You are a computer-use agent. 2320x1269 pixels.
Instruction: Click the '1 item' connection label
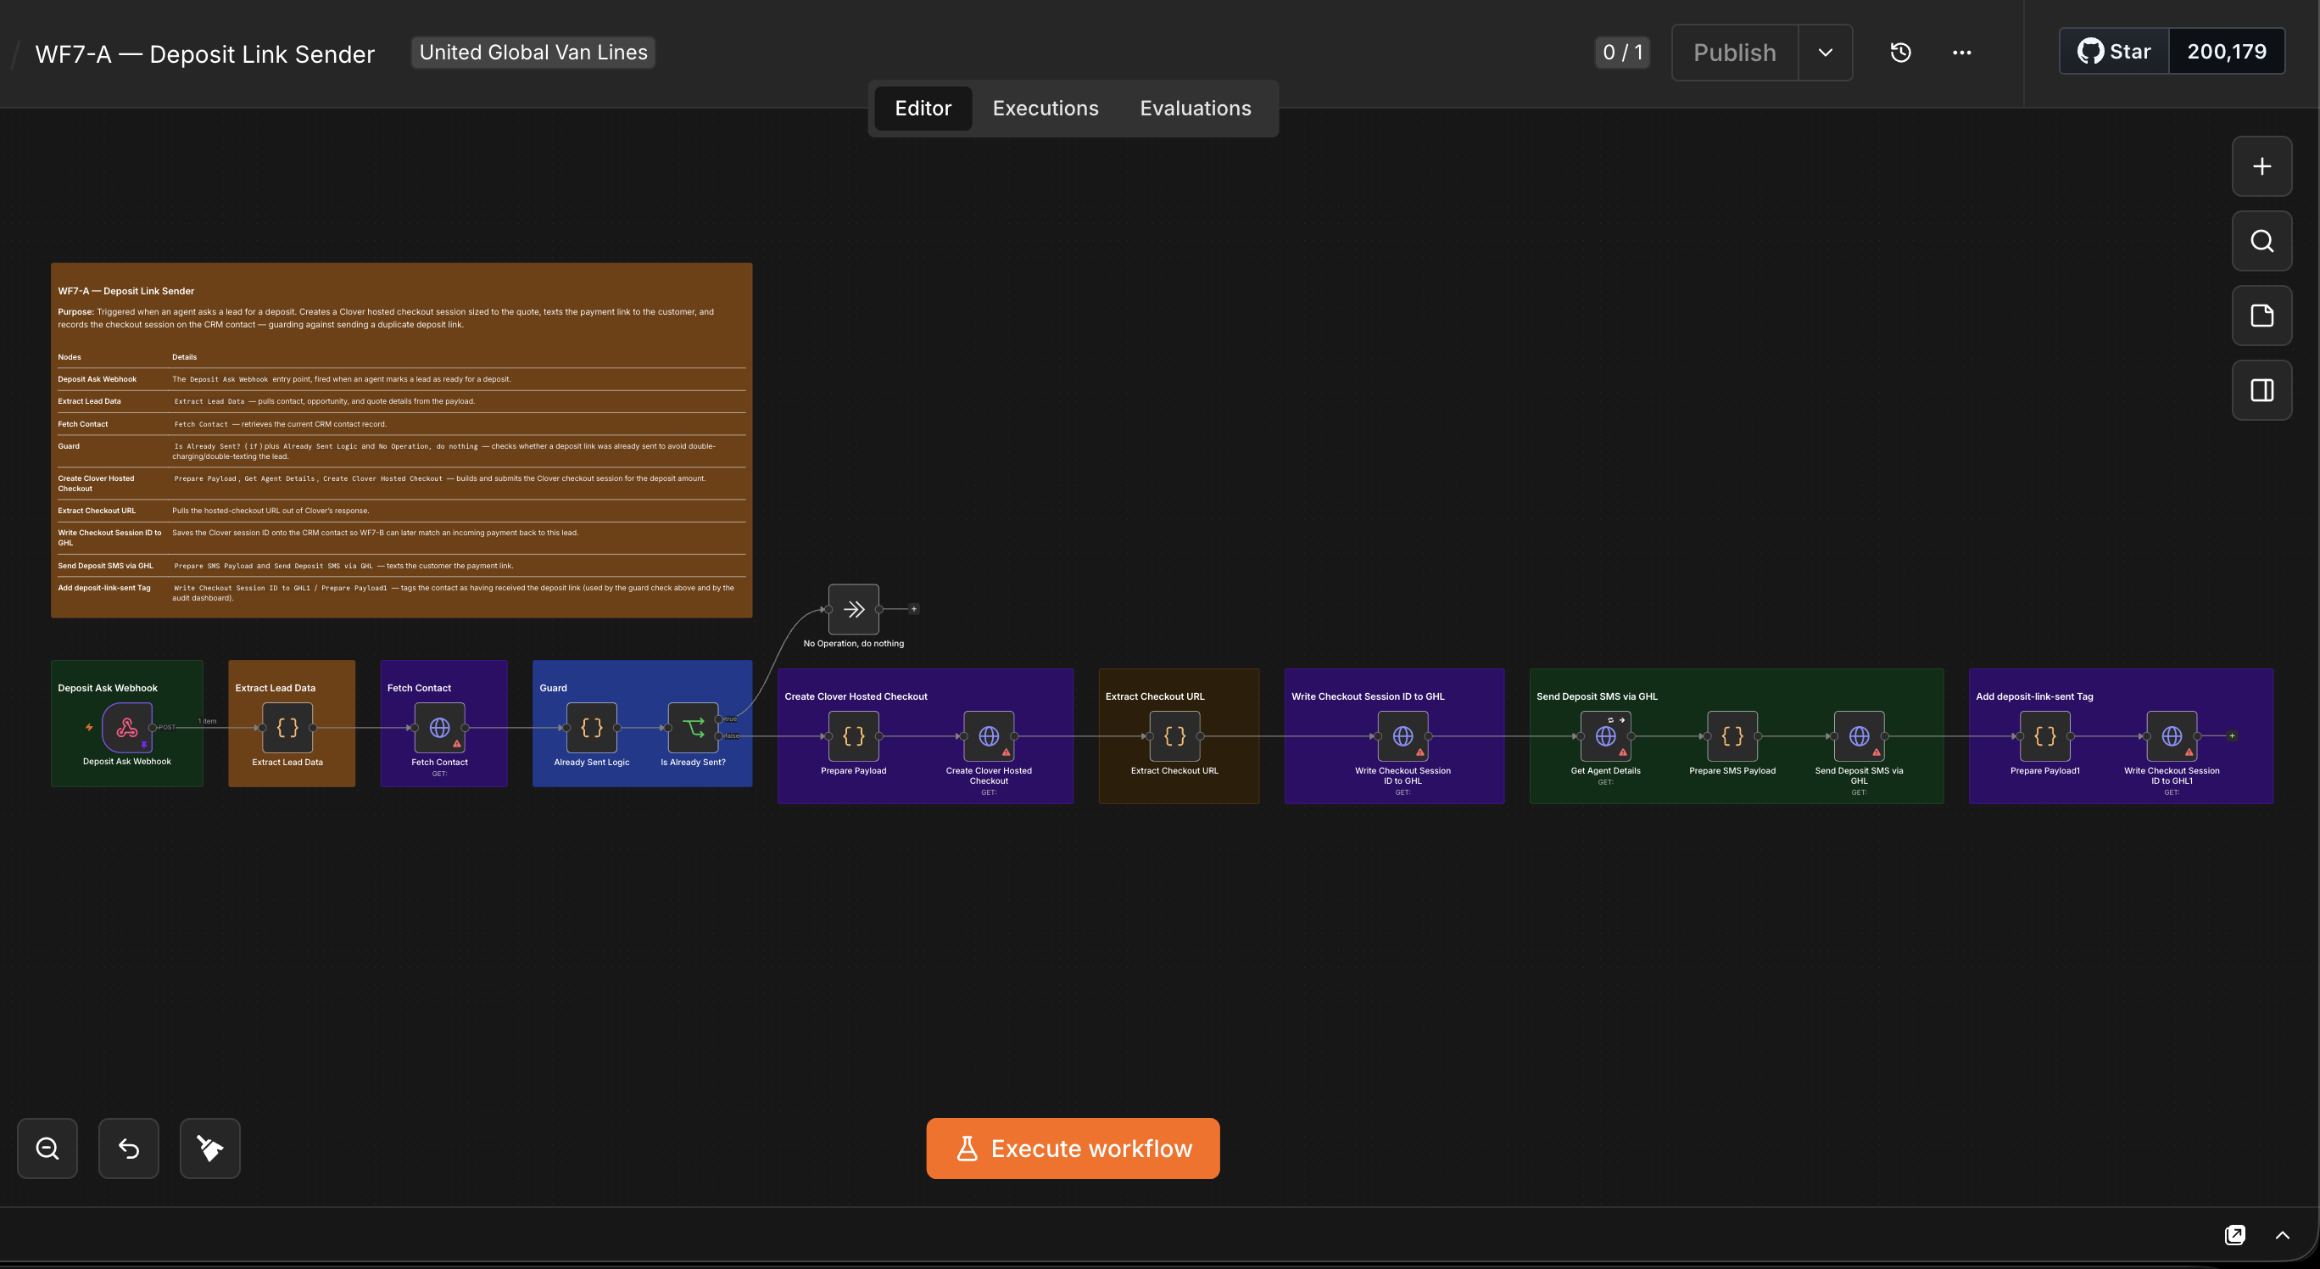click(207, 721)
